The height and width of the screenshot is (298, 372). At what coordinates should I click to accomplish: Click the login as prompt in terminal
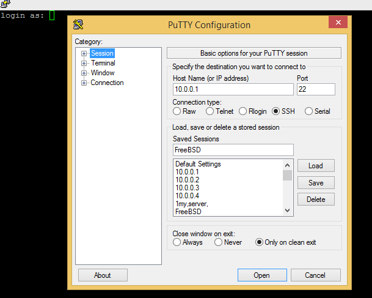(23, 16)
